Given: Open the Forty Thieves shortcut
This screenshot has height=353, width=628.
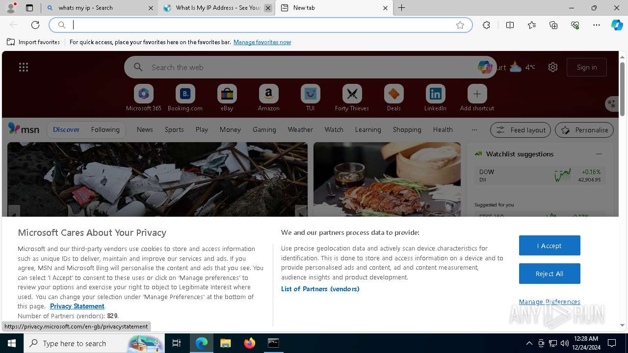Looking at the screenshot, I should (352, 98).
